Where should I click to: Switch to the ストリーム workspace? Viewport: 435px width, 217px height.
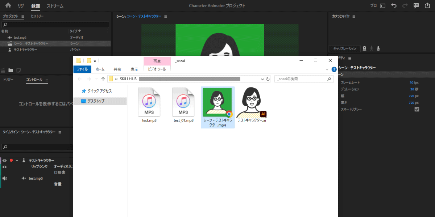(x=55, y=6)
